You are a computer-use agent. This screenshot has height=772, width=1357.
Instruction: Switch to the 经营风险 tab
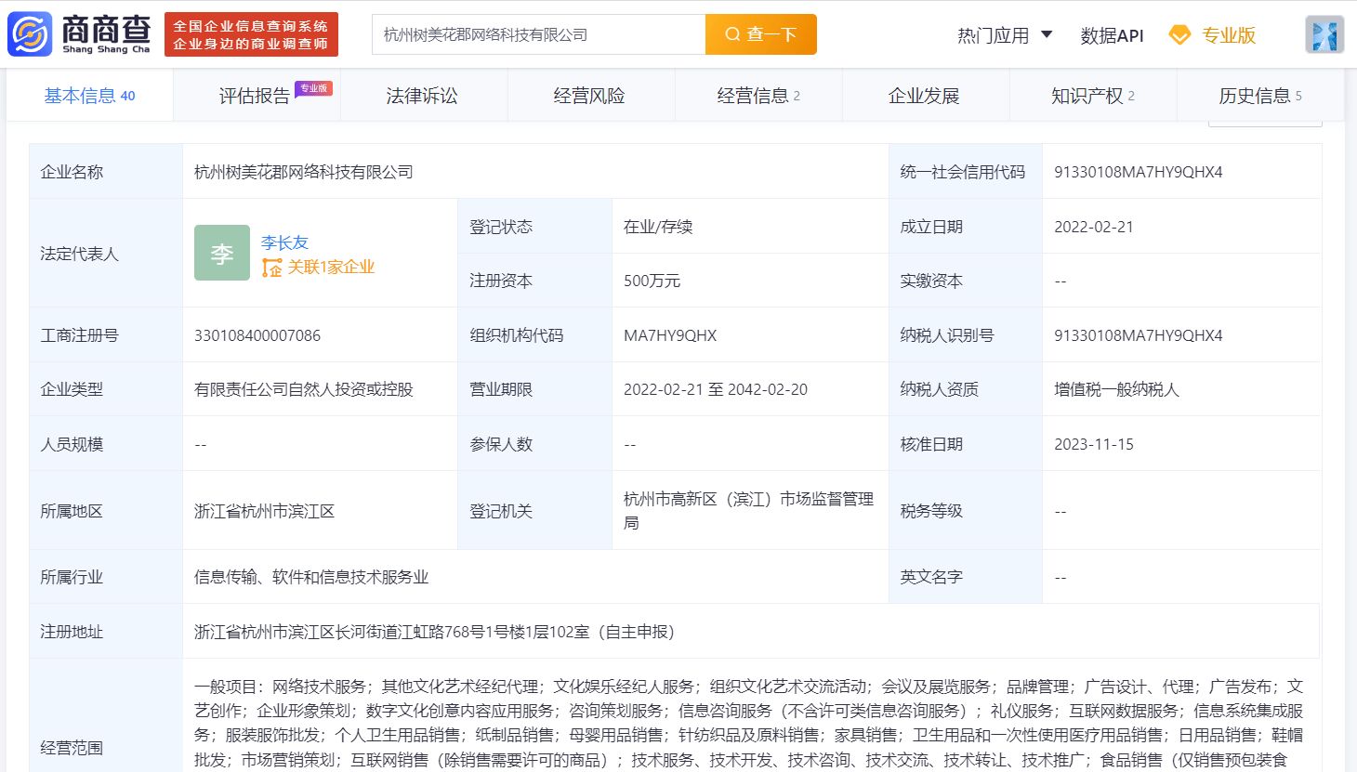tap(590, 96)
